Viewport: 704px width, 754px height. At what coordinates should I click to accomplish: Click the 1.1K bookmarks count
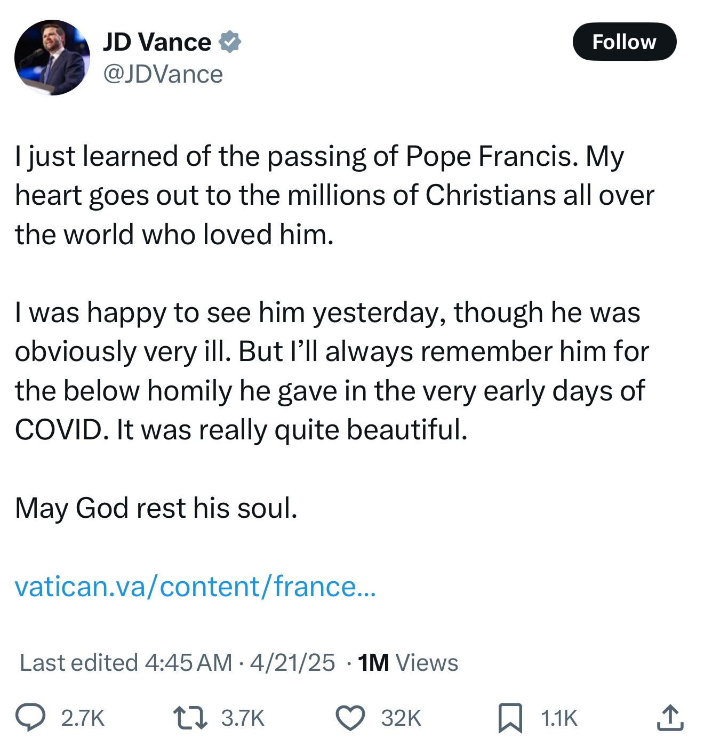tap(559, 718)
